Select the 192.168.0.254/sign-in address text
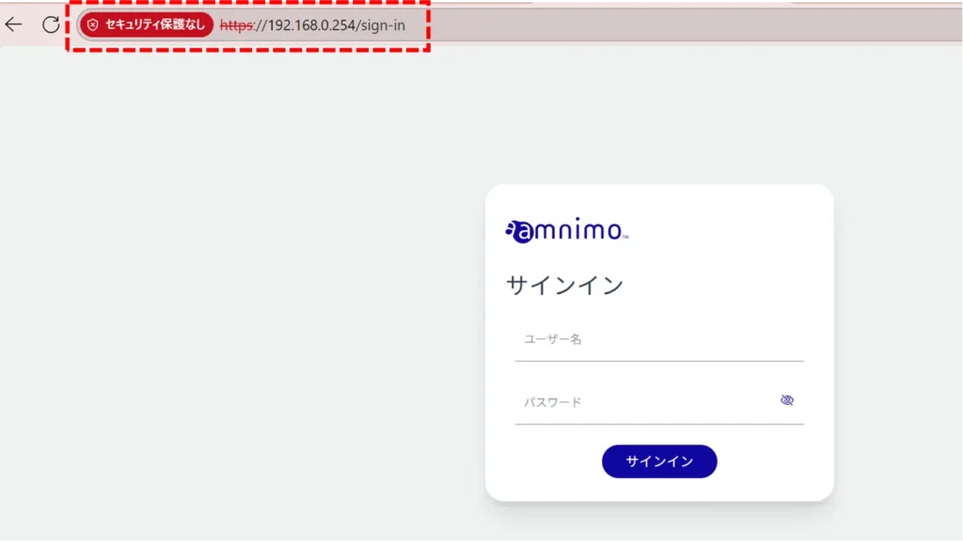Screen dimensions: 963x541 336,25
